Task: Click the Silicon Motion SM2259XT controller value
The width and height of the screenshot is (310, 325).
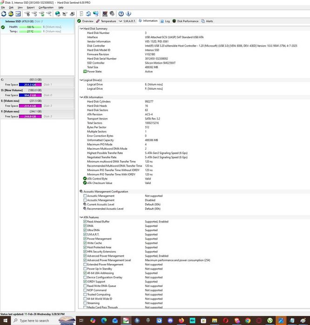Action: point(160,63)
